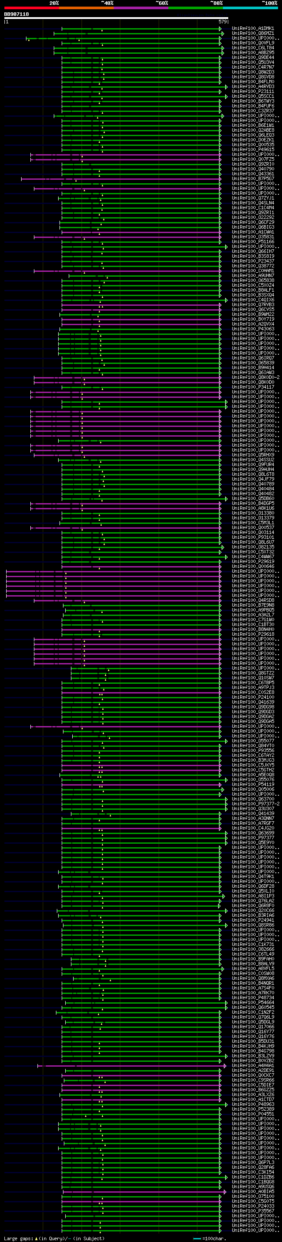Screen dimensions: 282x1242
Task: Open hit UniRef100_P51166
Action: pyautogui.click(x=253, y=241)
